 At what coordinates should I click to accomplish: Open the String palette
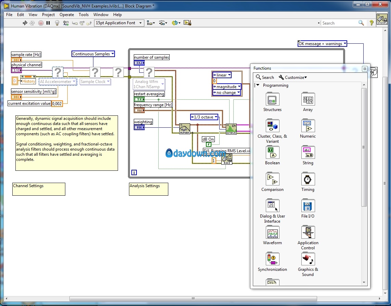[308, 155]
